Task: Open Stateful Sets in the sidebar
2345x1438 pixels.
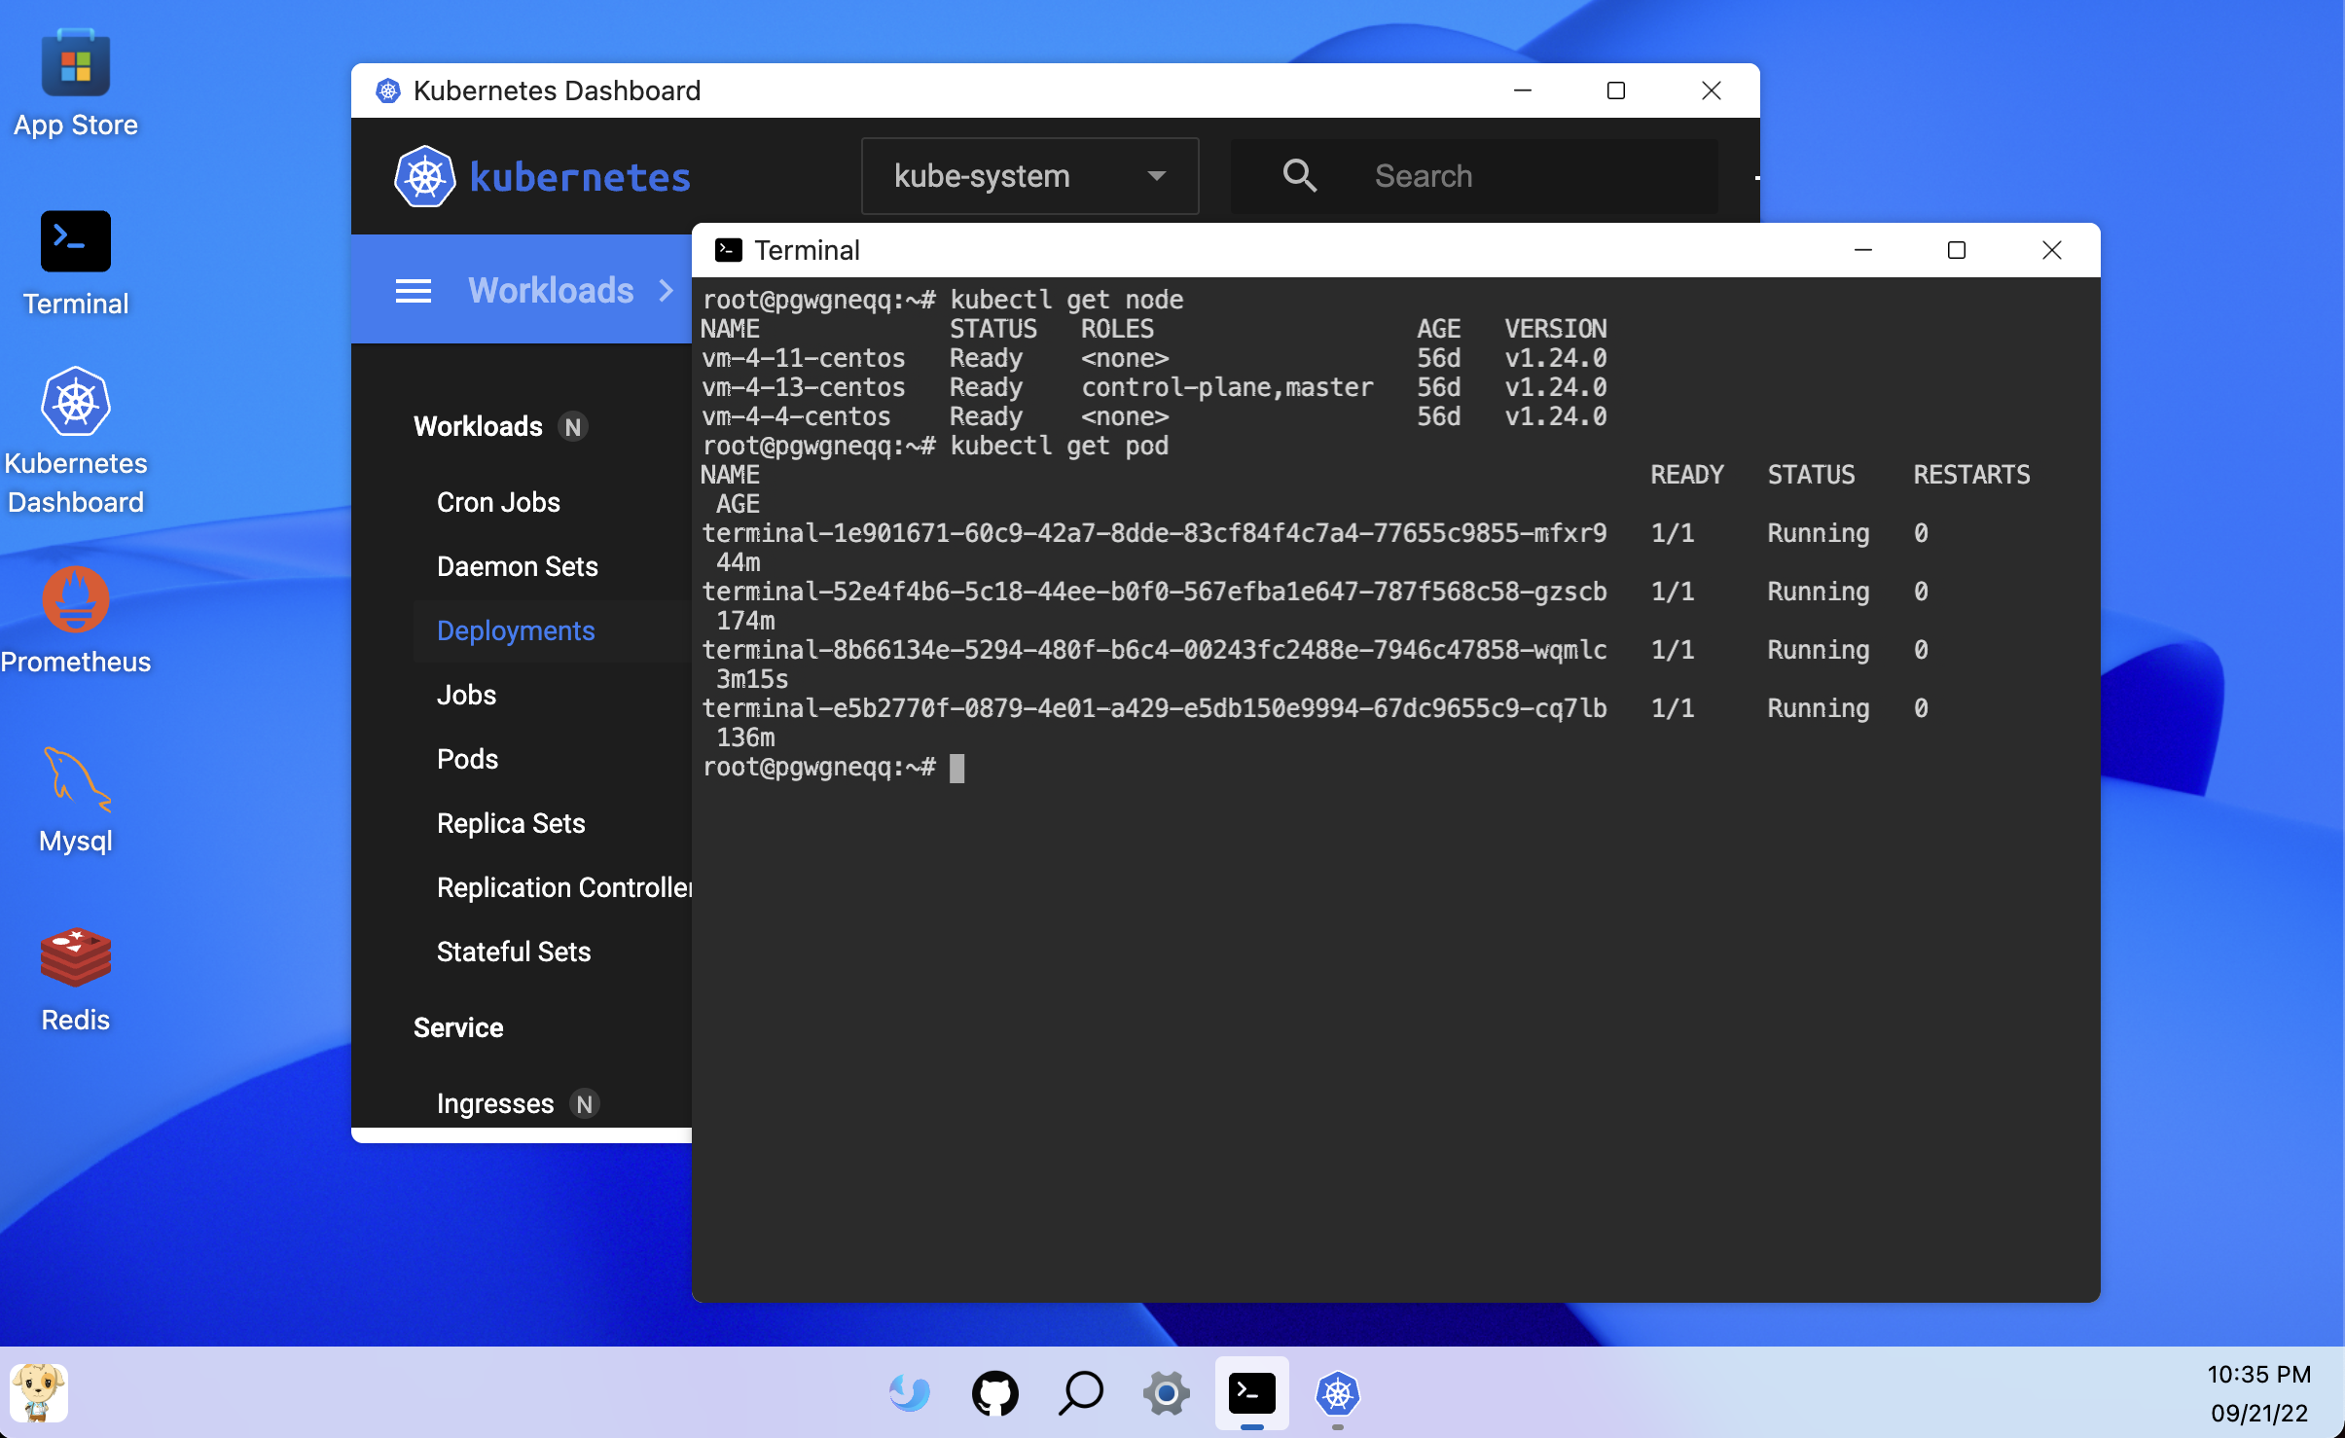Action: pyautogui.click(x=513, y=952)
